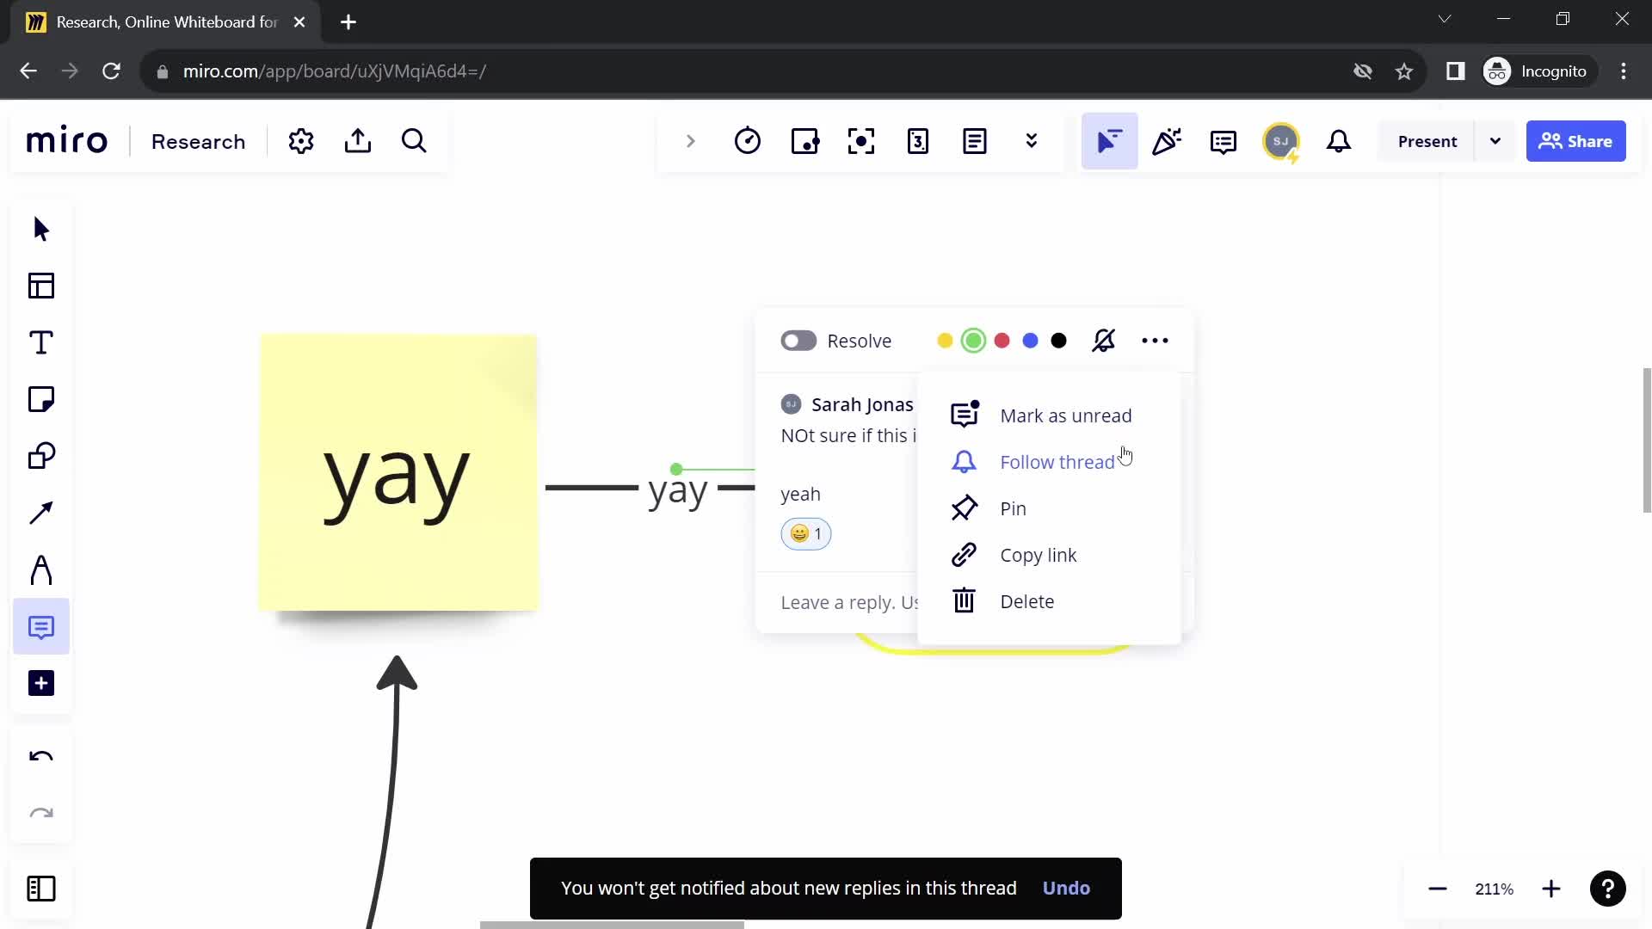Select the text tool
The height and width of the screenshot is (929, 1652).
click(40, 342)
